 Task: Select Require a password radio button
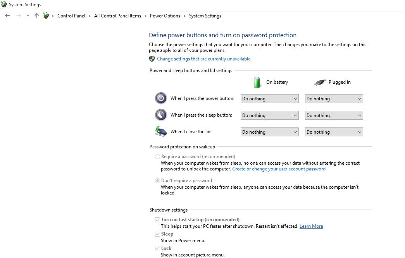pyautogui.click(x=157, y=157)
